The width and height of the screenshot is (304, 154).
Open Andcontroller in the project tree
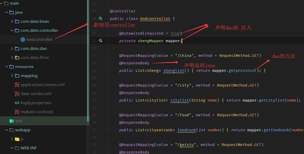39,40
